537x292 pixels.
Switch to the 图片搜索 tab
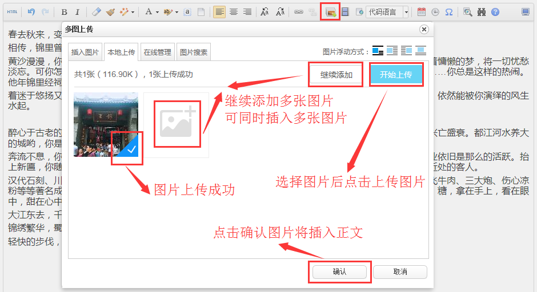(x=194, y=52)
